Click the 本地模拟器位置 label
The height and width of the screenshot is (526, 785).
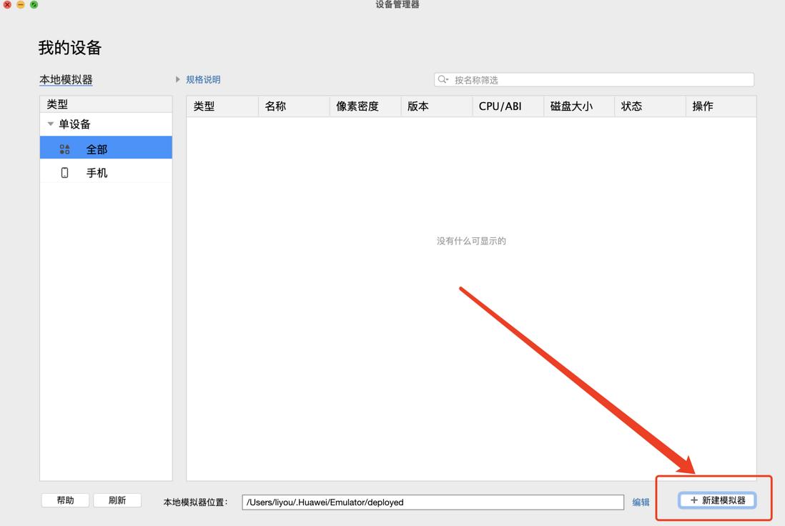pyautogui.click(x=195, y=502)
